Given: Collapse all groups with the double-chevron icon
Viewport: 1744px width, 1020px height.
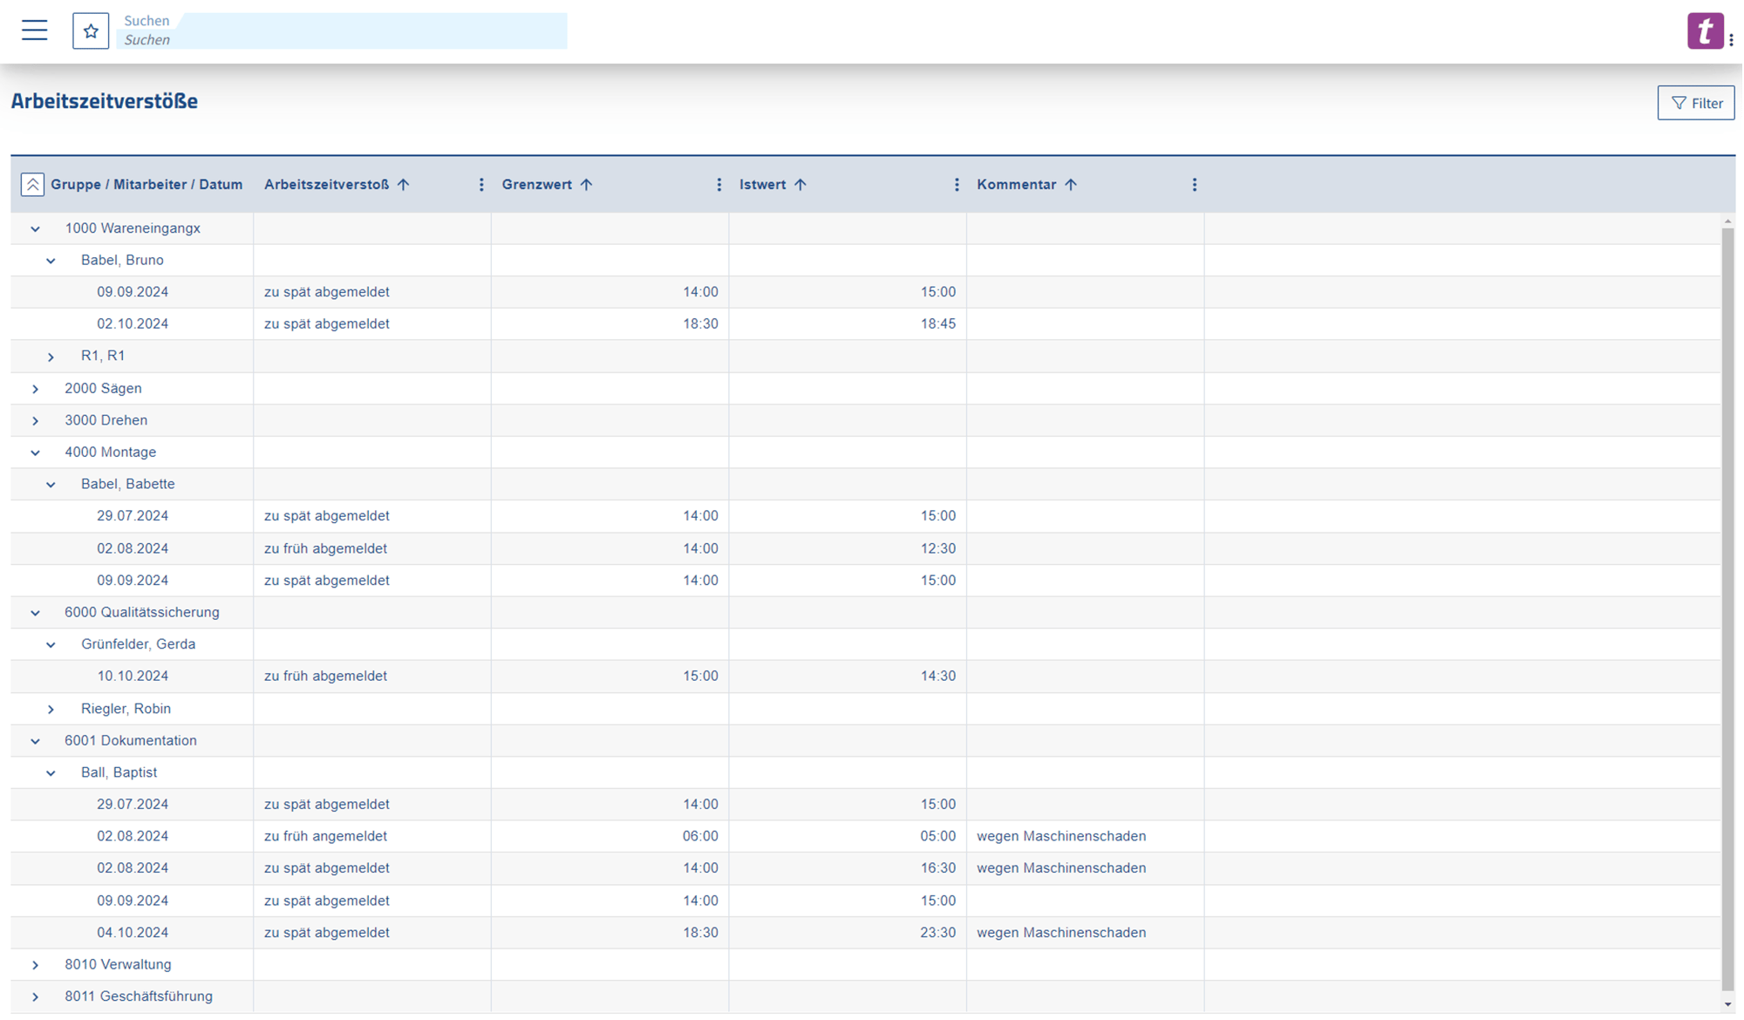Looking at the screenshot, I should [33, 184].
